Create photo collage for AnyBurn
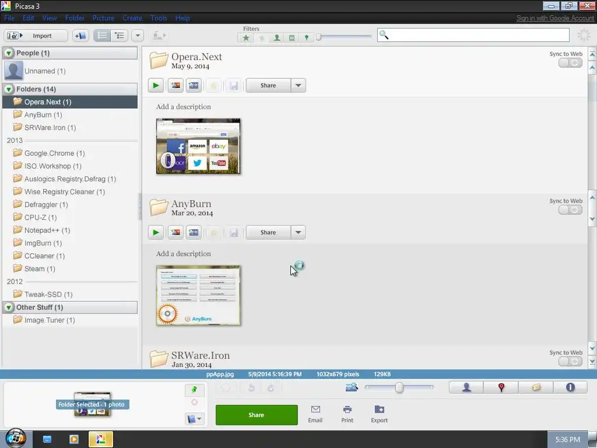597x448 pixels. point(175,232)
